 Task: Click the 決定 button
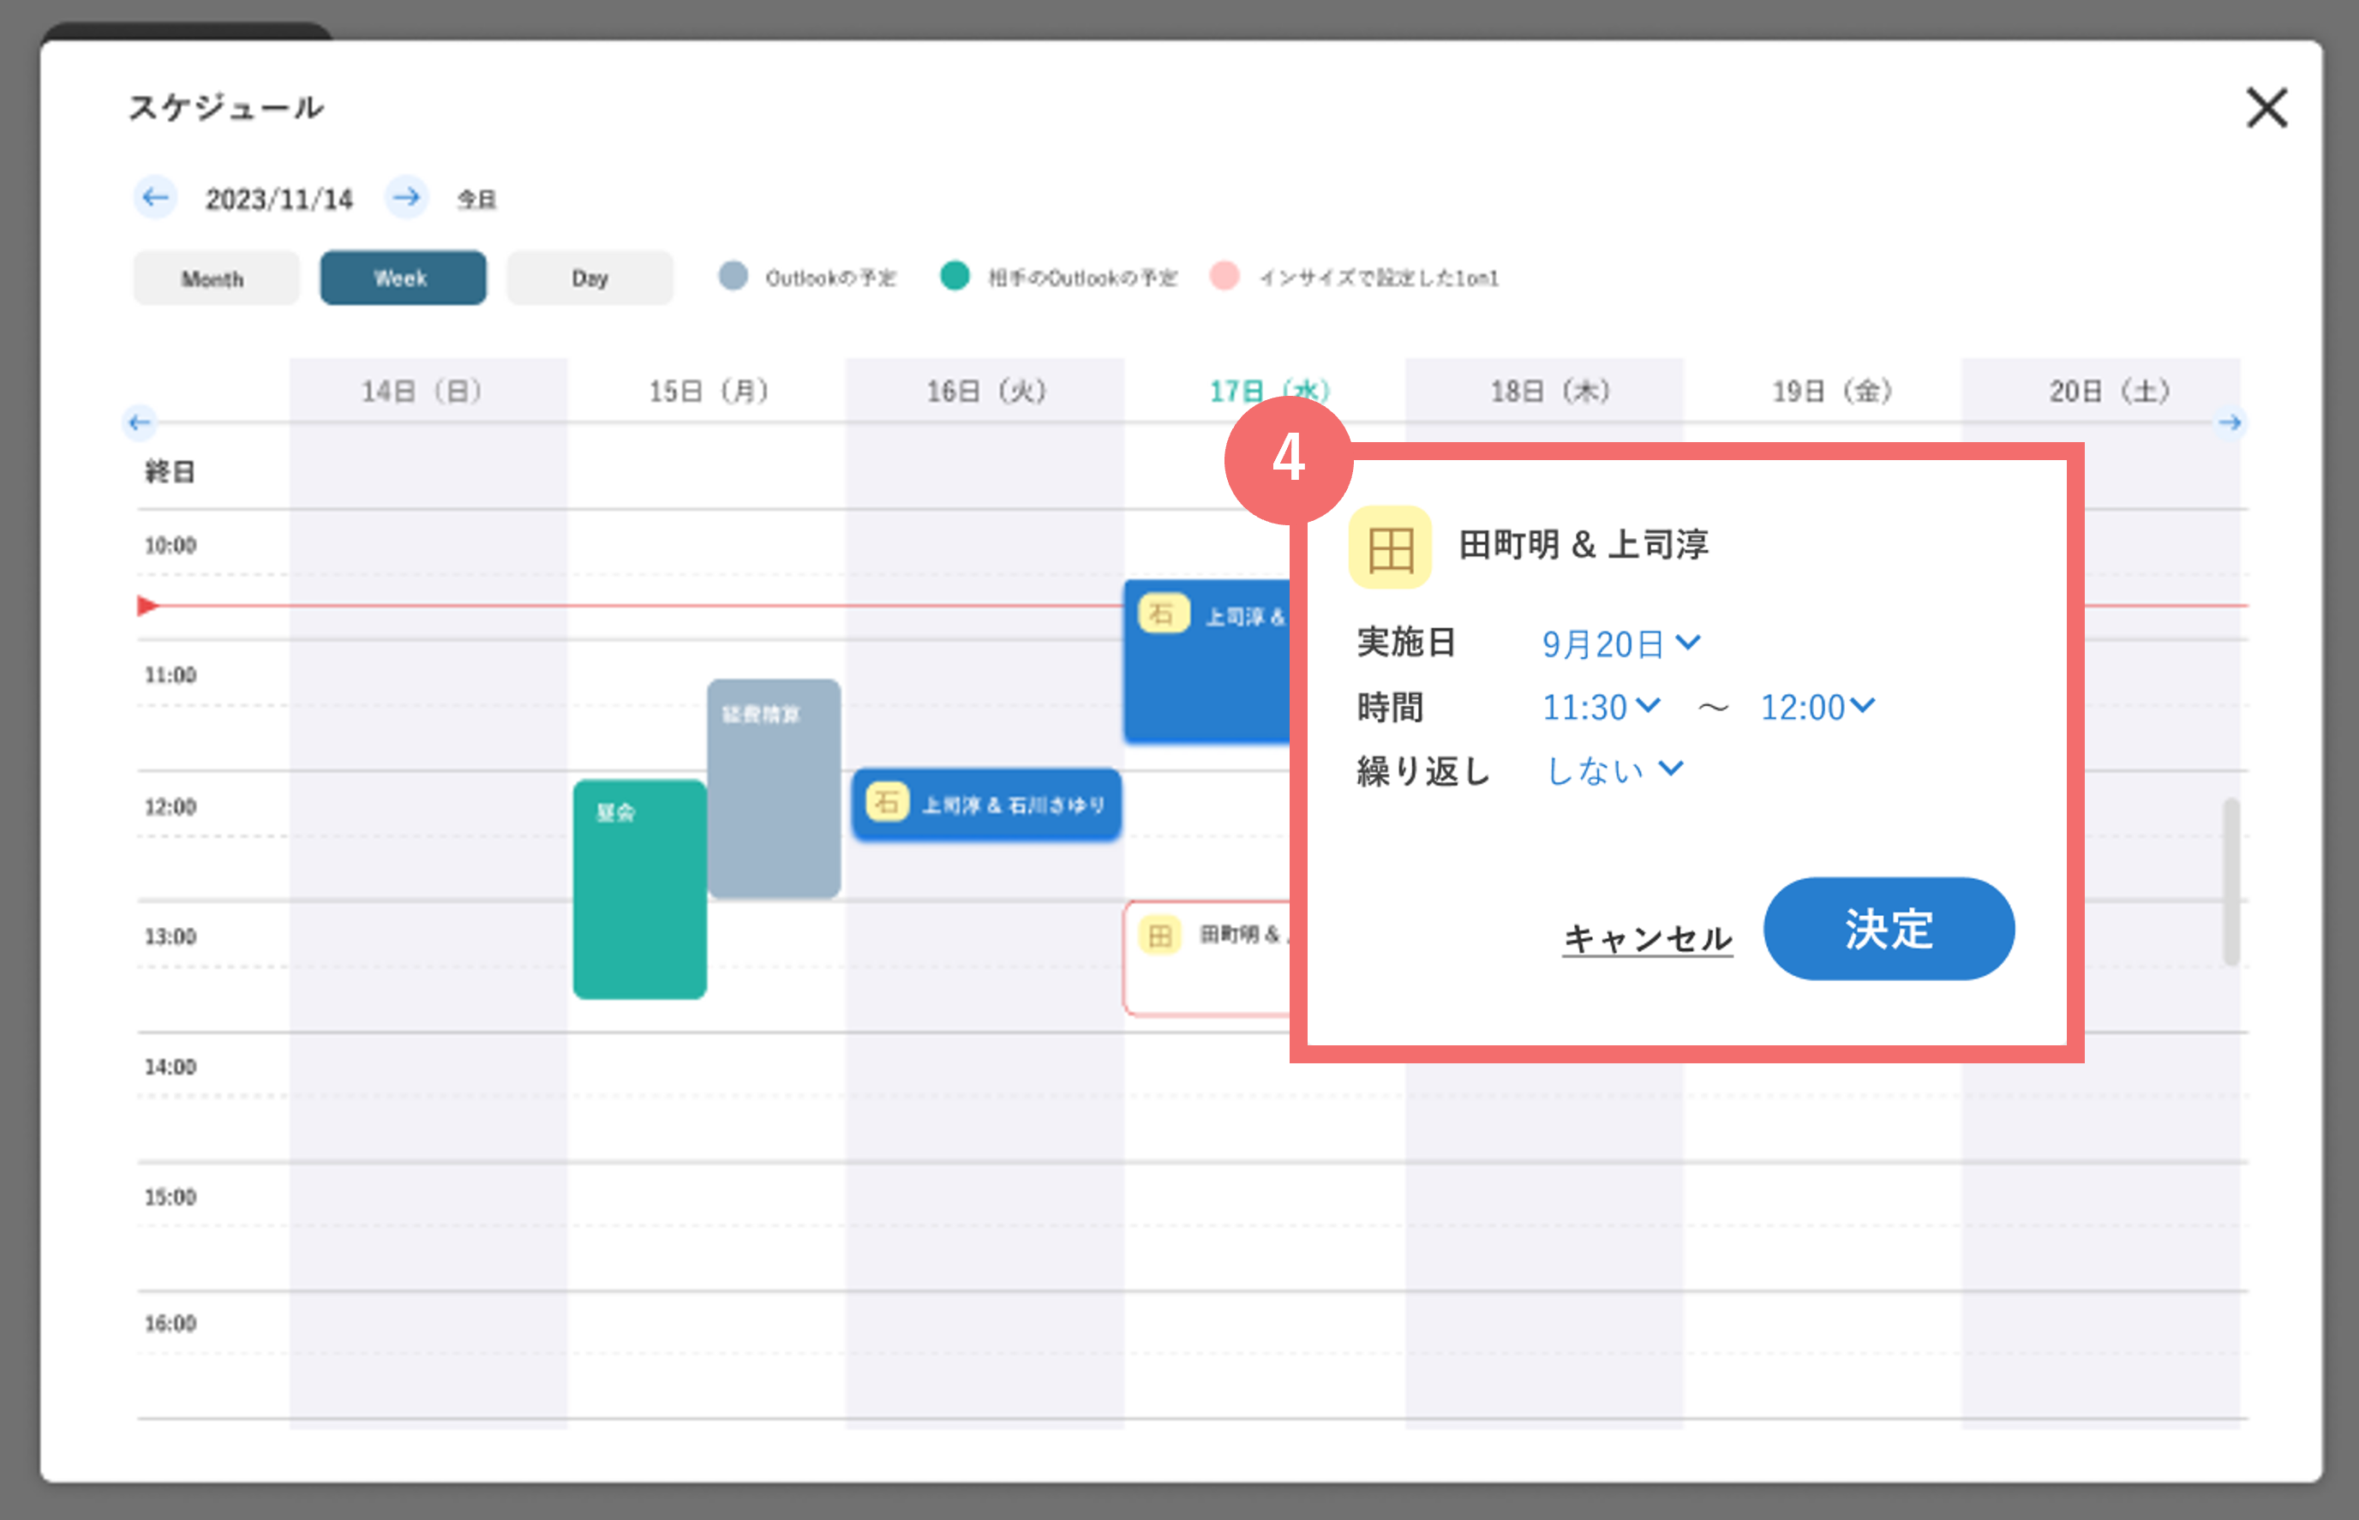[1889, 929]
